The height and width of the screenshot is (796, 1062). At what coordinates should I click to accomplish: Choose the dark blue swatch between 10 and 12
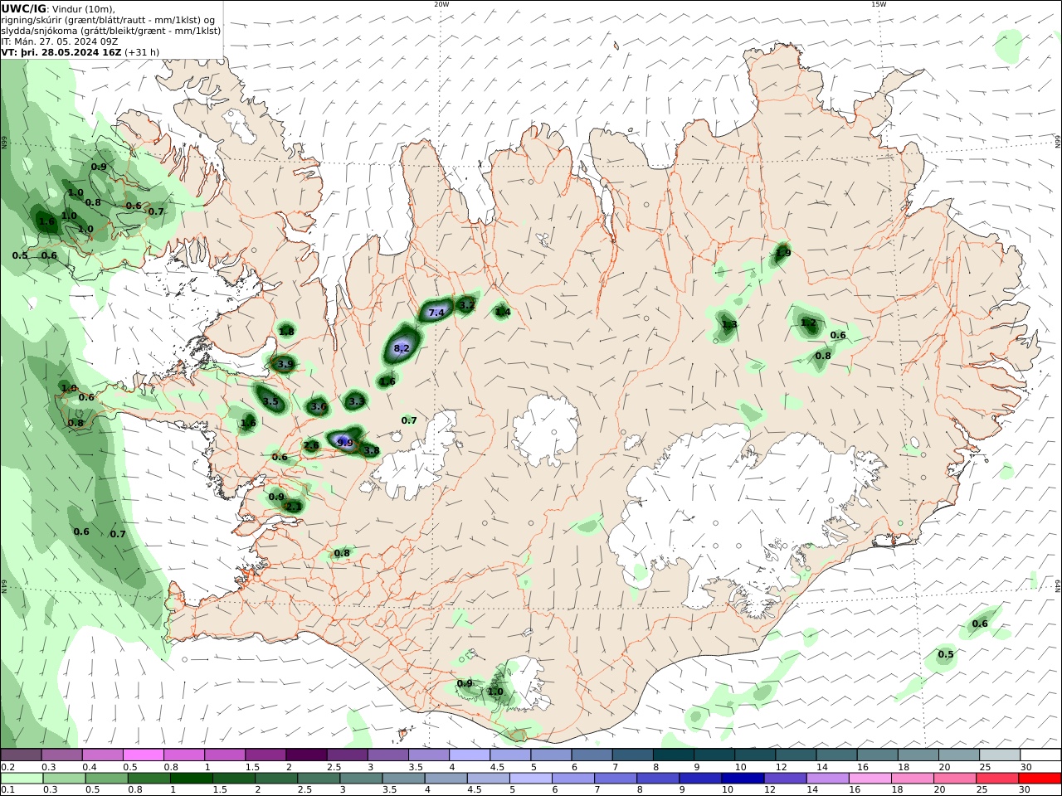click(742, 779)
